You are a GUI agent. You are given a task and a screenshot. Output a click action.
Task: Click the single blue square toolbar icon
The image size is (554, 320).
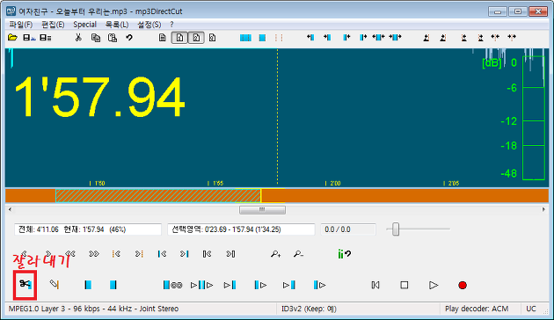pos(262,38)
